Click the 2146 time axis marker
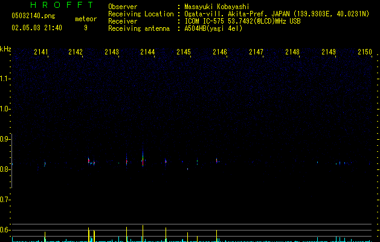 coord(220,51)
